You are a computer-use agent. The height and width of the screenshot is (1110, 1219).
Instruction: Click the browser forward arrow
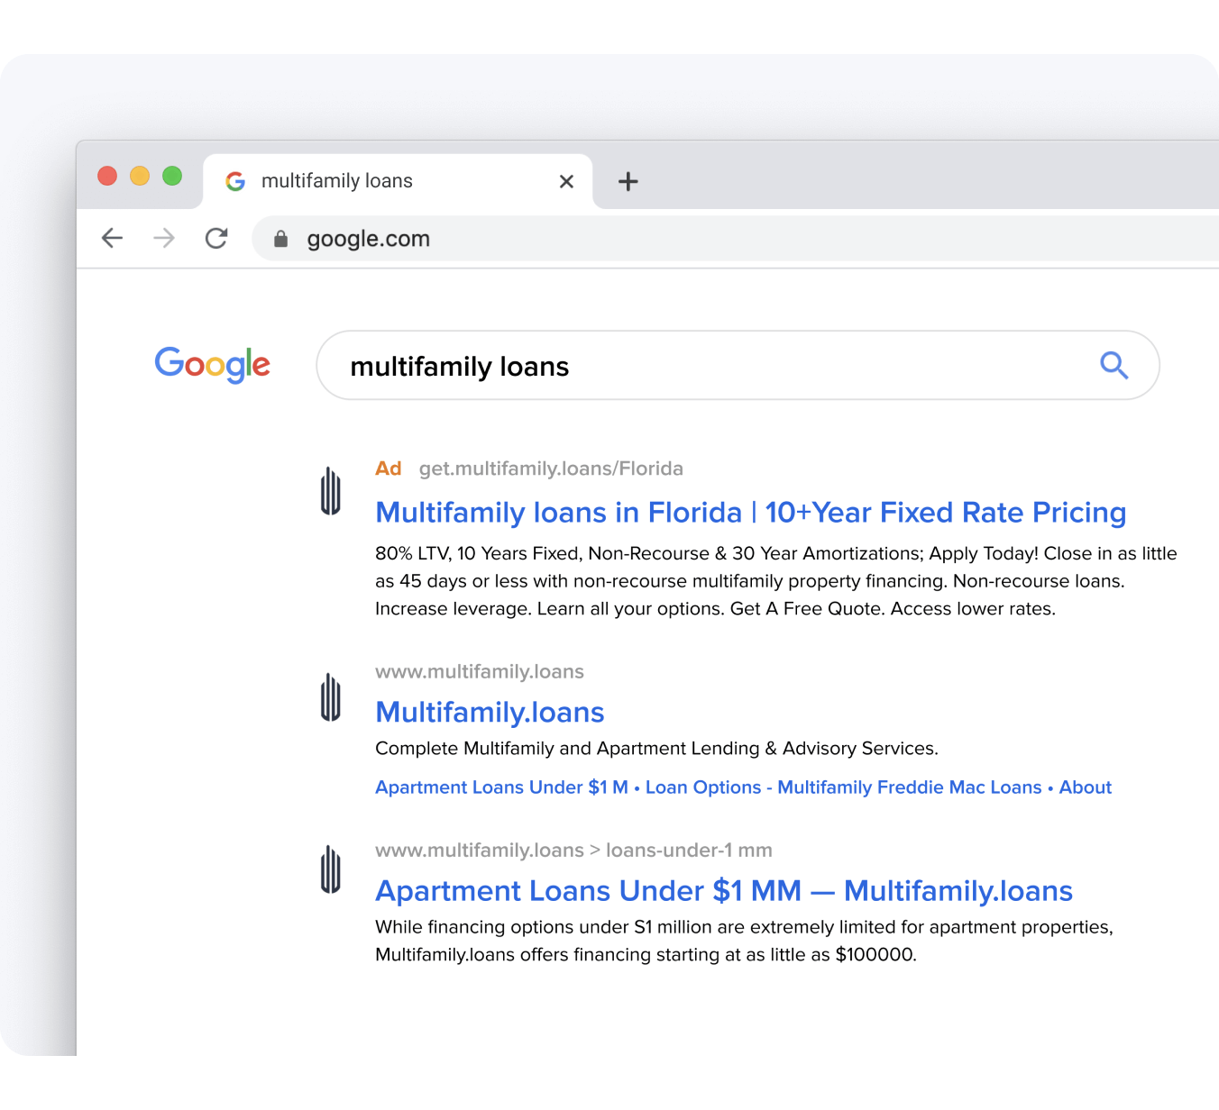[x=164, y=238]
